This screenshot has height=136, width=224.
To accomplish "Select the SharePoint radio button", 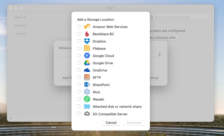I will (79, 84).
